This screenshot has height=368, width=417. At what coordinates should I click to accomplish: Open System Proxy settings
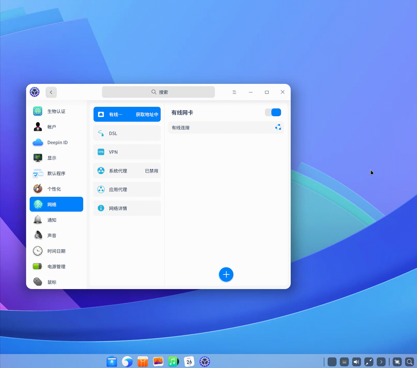coord(127,171)
